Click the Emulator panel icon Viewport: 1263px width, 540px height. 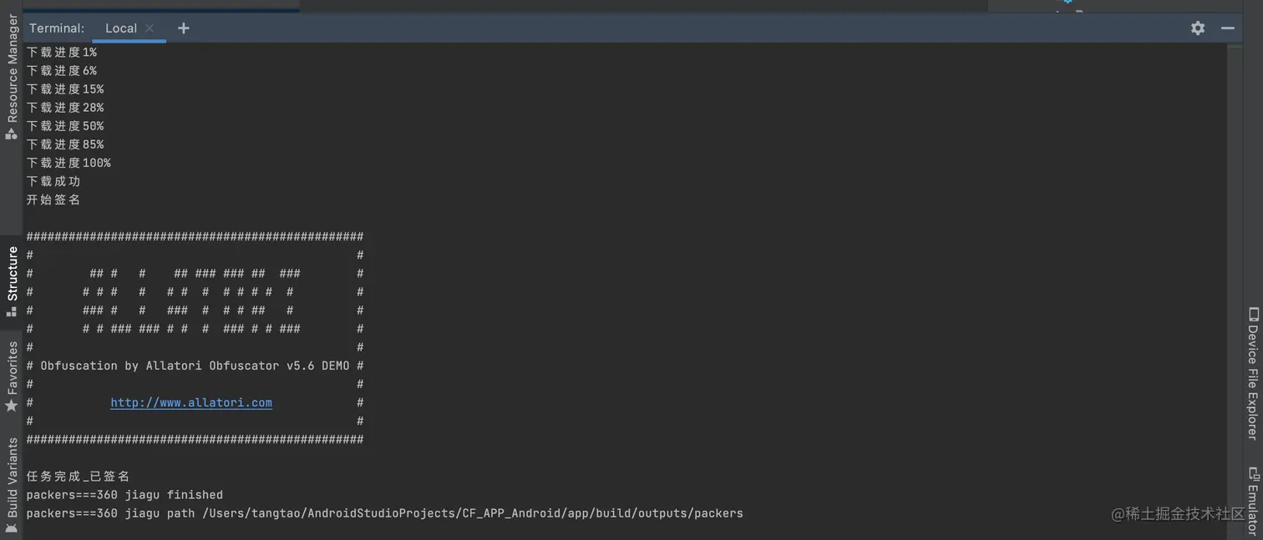coord(1253,472)
